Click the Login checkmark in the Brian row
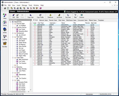The image size is (119, 96). tap(35, 28)
